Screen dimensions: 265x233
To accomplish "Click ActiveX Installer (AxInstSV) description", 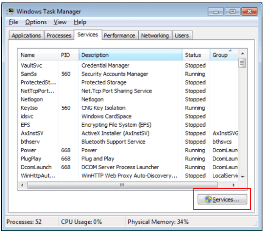I will click(115, 133).
